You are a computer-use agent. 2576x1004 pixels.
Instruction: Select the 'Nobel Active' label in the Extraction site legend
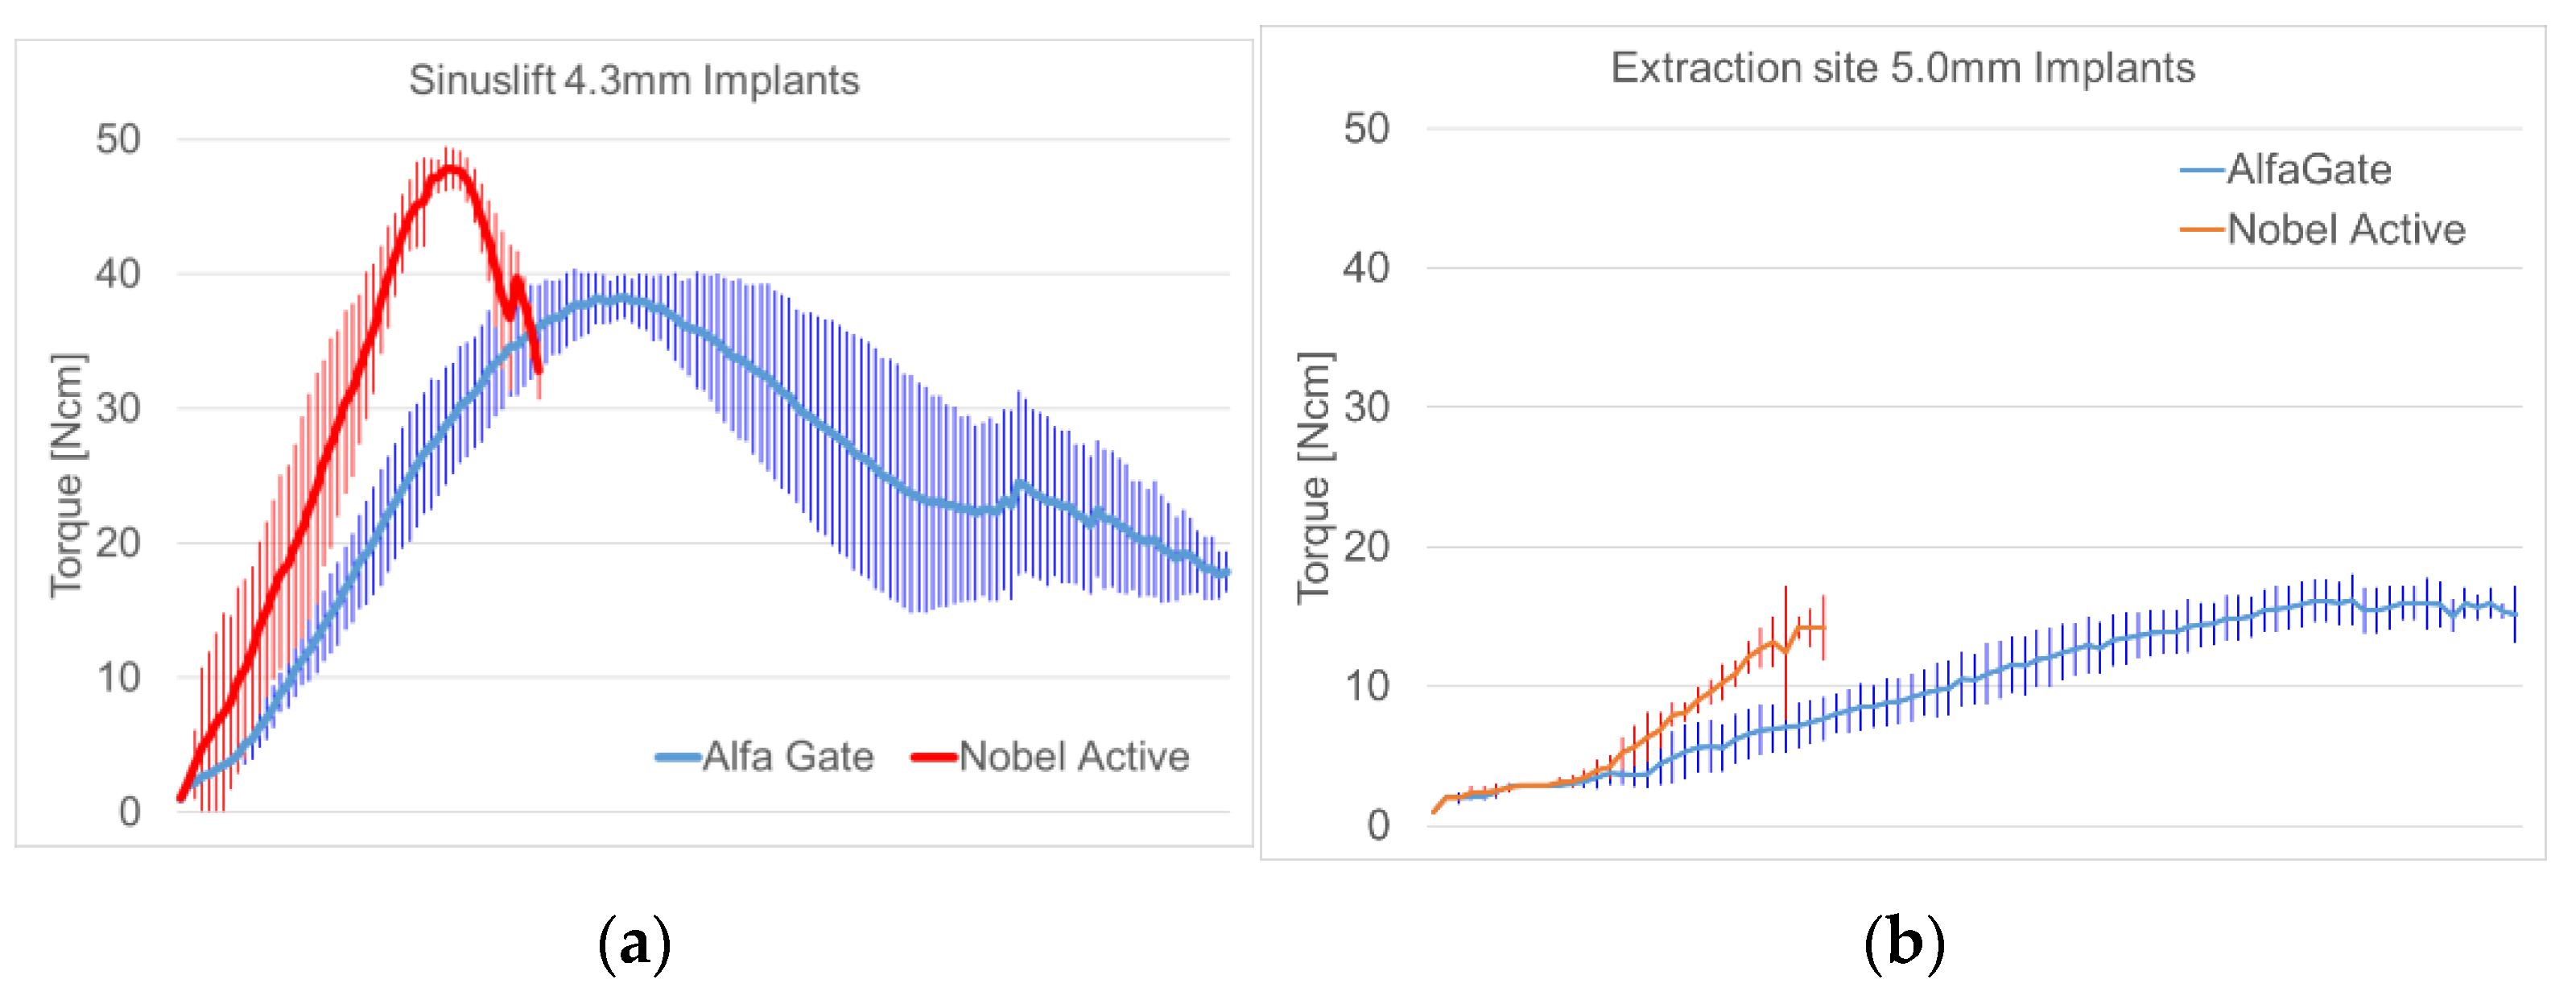tap(2345, 229)
